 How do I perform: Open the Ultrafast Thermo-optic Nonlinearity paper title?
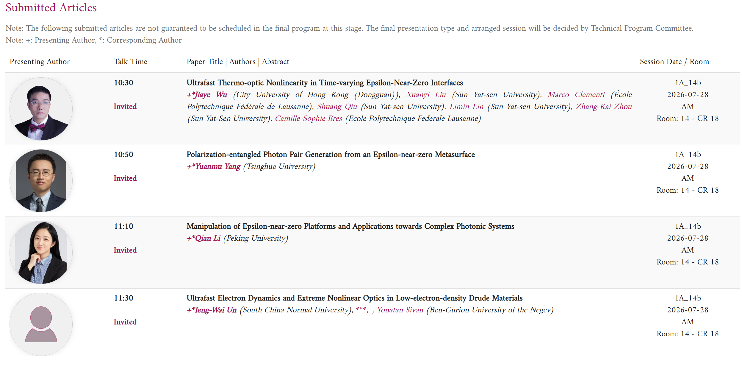(325, 83)
